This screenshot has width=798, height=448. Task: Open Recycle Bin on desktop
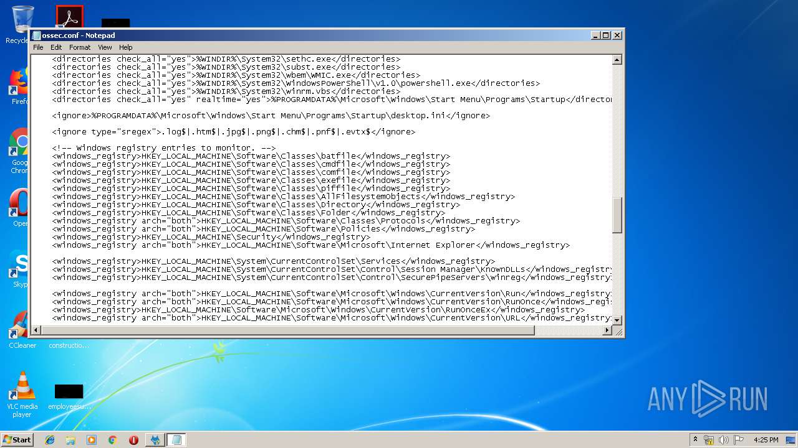(22, 24)
